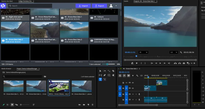
Task: Select the Razor tool
Action: tap(113, 71)
